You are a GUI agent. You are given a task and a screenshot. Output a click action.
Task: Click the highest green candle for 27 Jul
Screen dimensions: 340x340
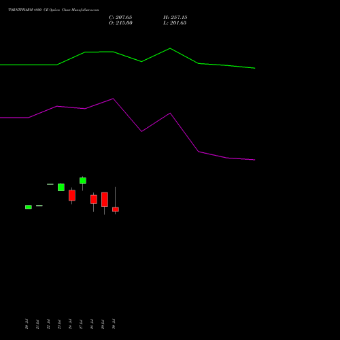click(x=83, y=181)
